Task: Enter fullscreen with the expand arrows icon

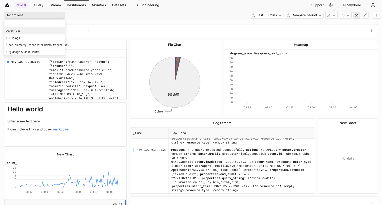Action: click(365, 15)
